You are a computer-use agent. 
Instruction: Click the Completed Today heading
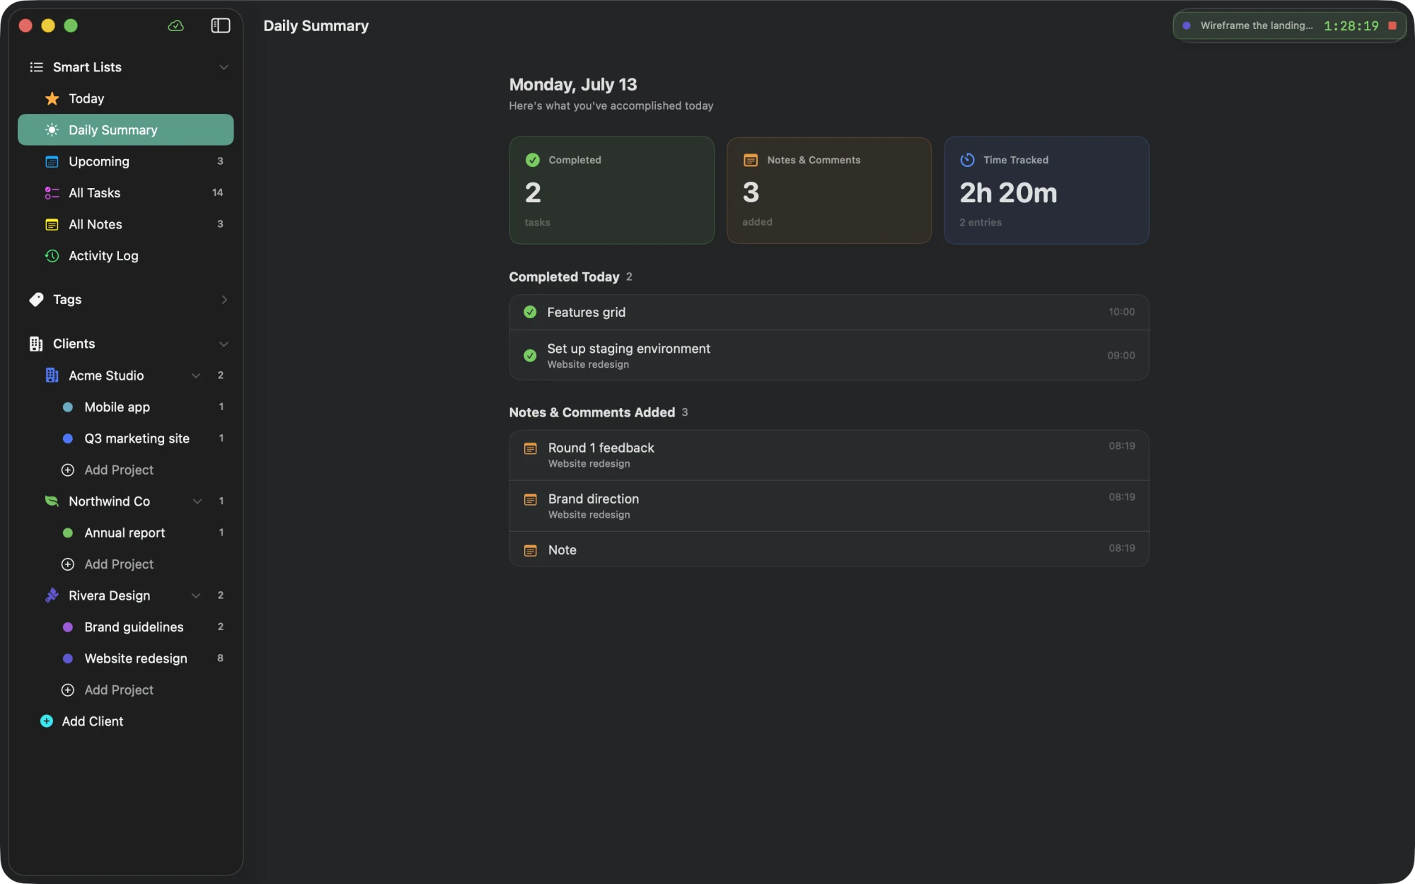[564, 277]
